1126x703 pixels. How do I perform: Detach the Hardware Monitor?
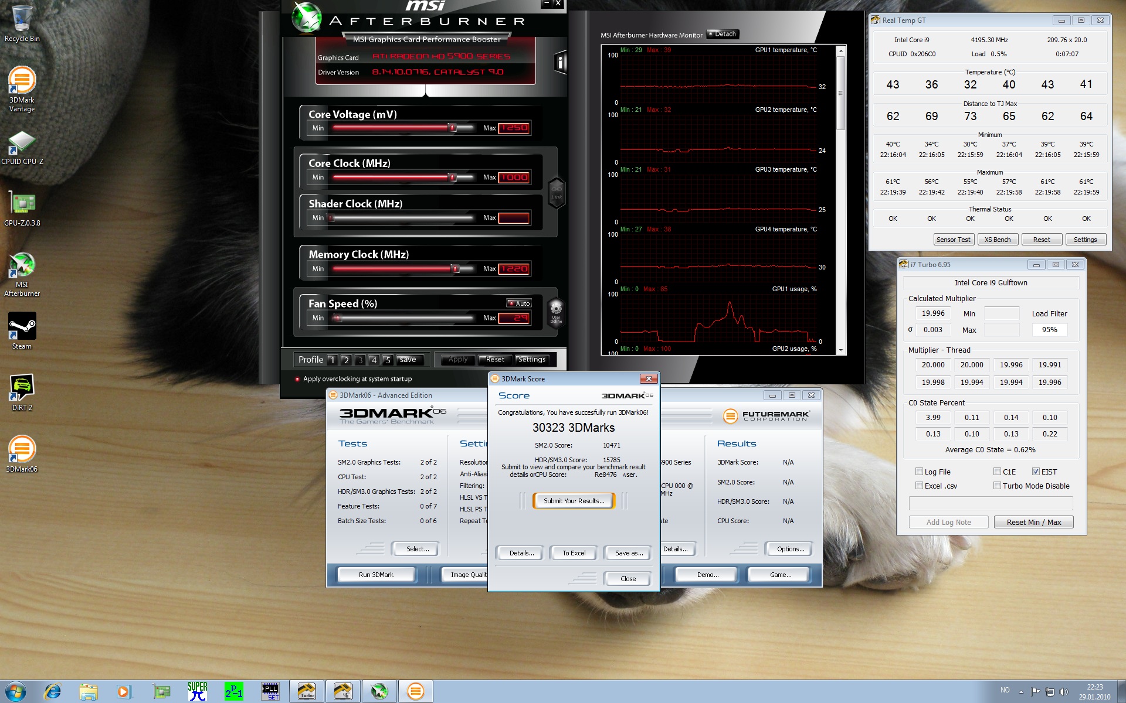point(723,34)
